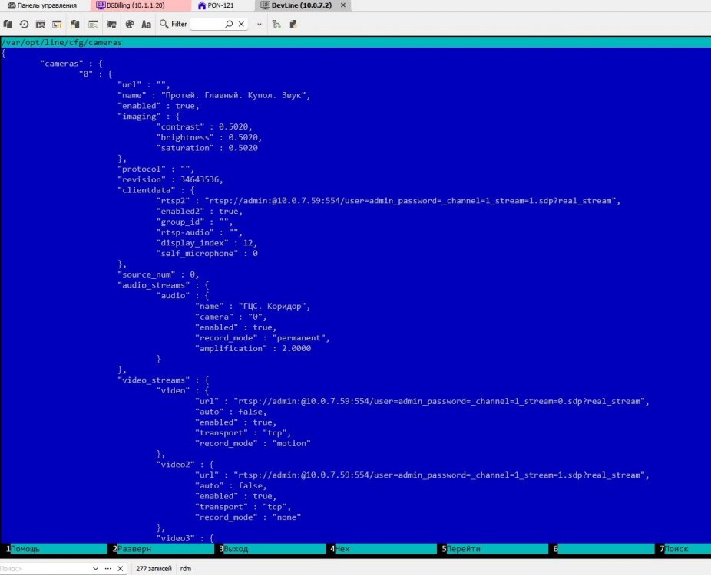Screen dimensions: 711x575
Task: Click the connection tree toolbar icon
Action: (276, 24)
